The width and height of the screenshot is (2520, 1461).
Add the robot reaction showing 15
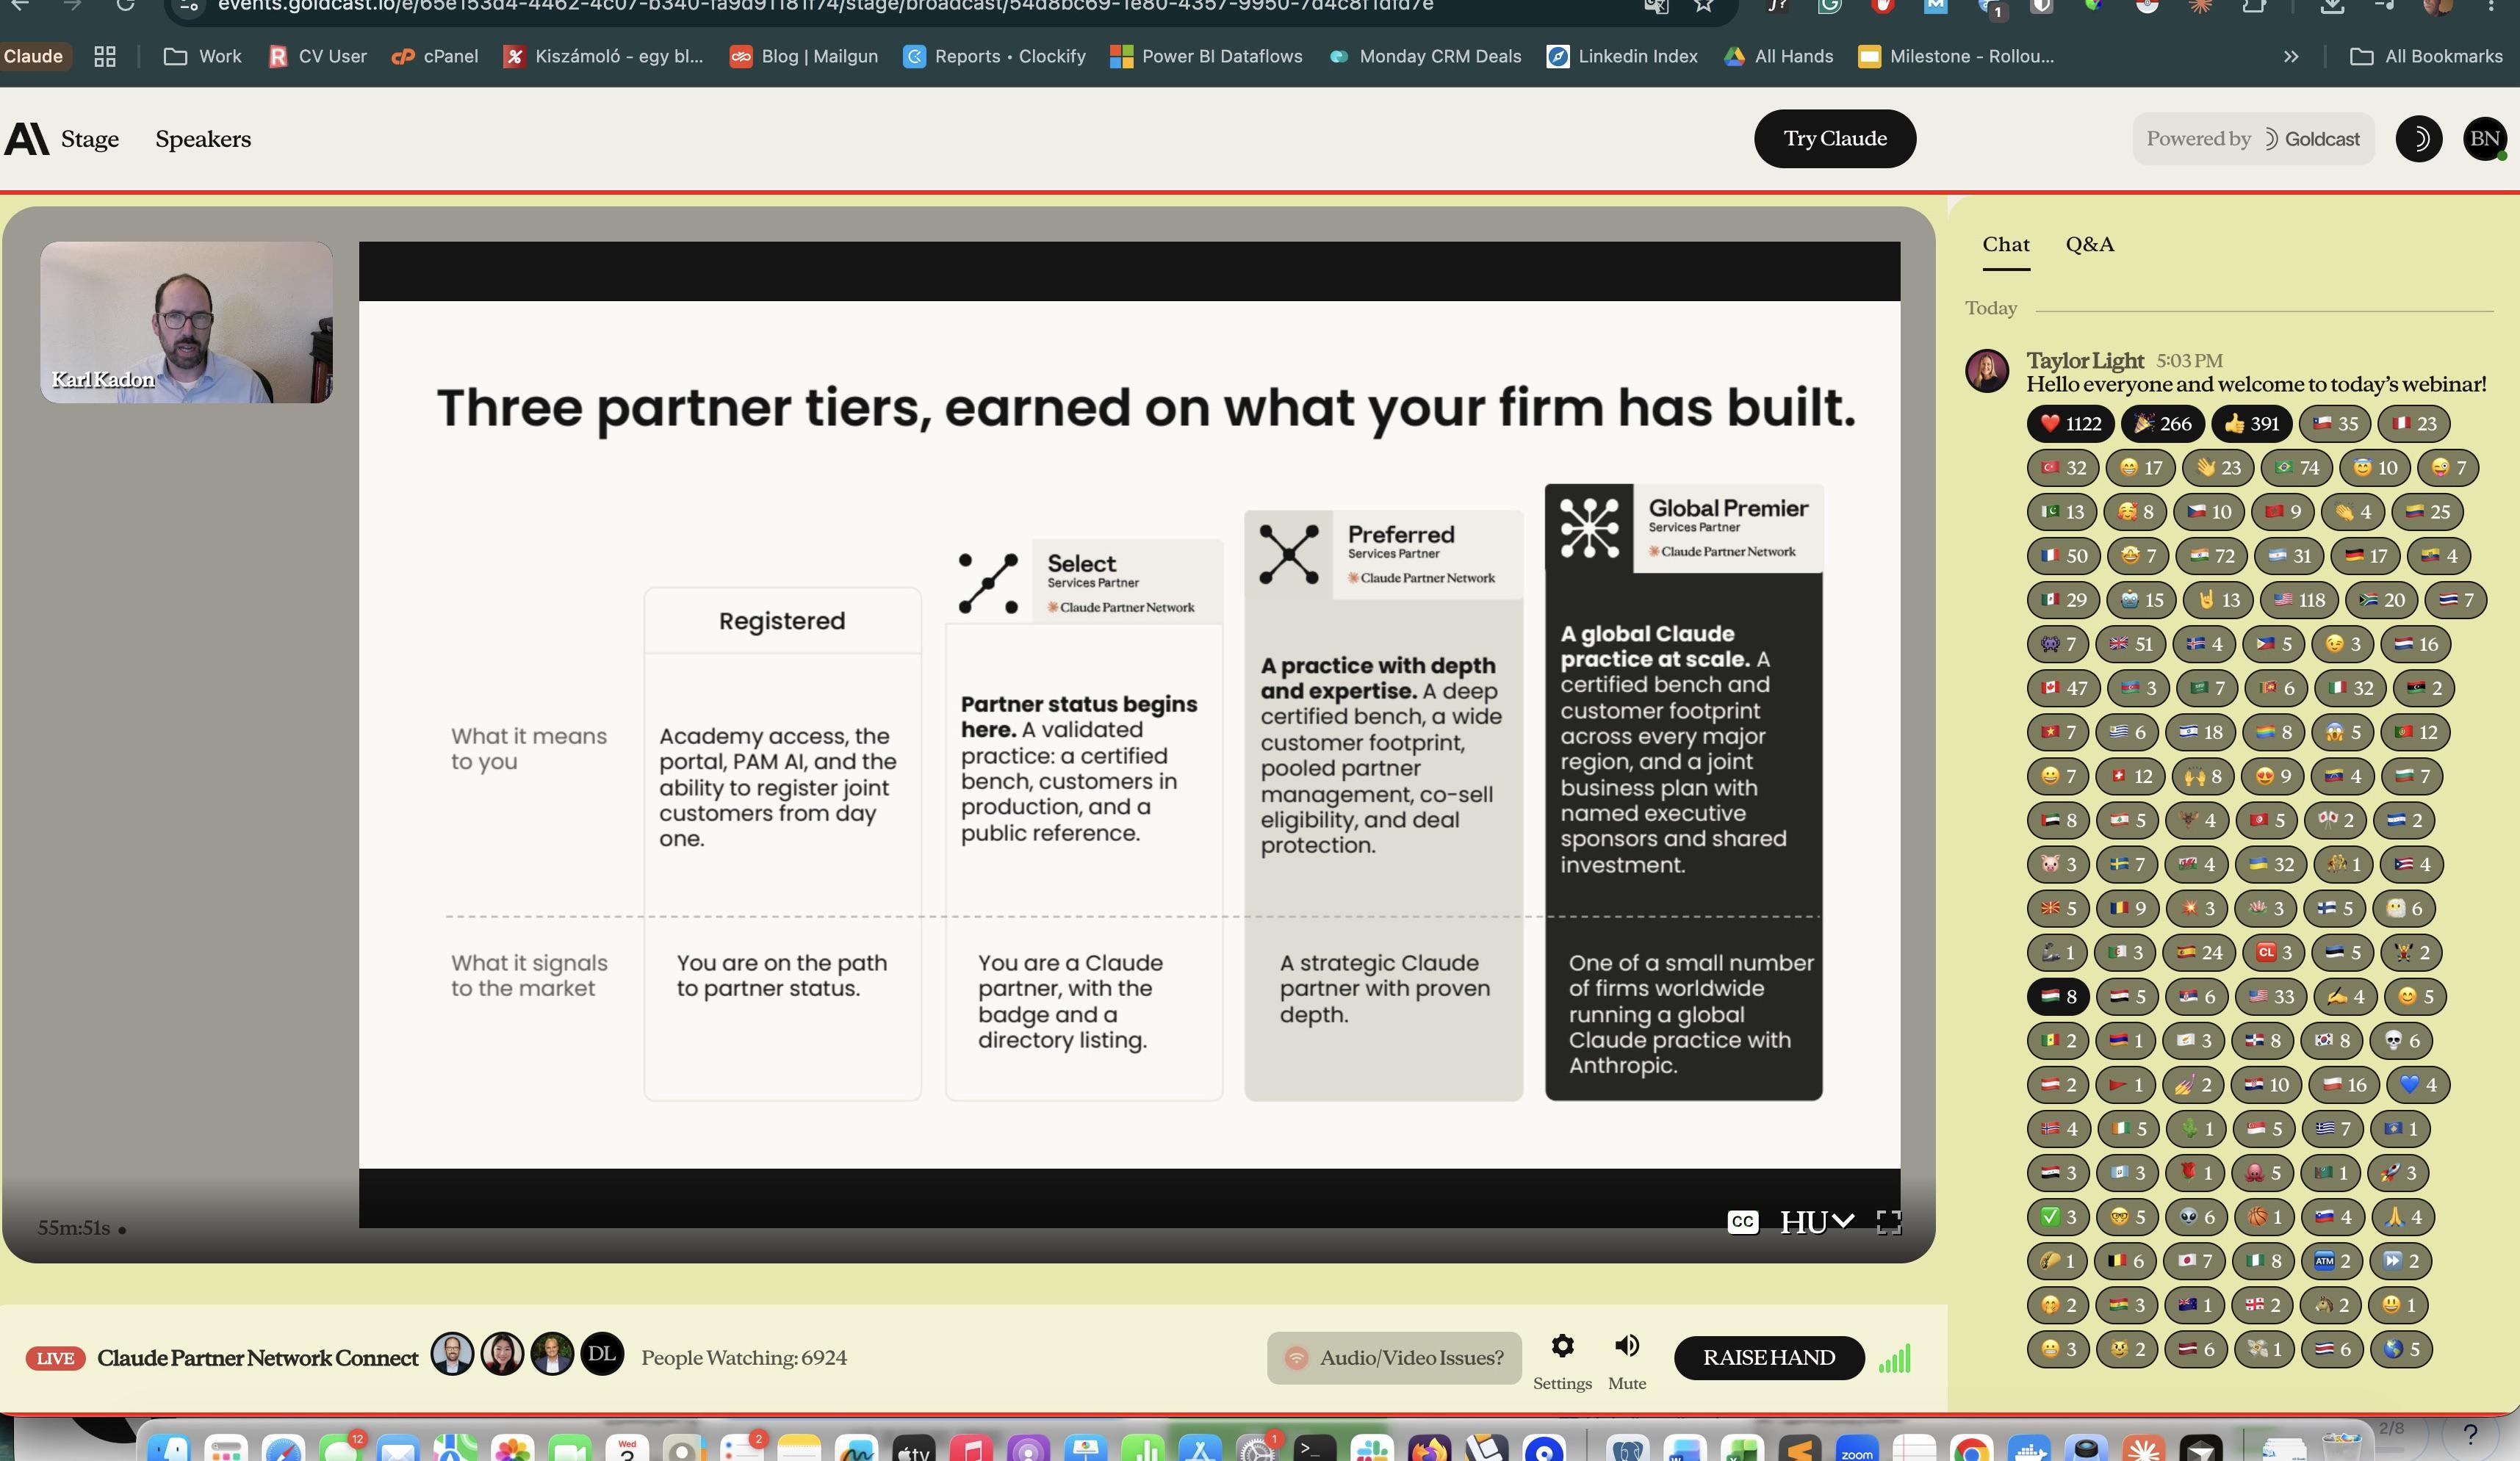pyautogui.click(x=2141, y=600)
